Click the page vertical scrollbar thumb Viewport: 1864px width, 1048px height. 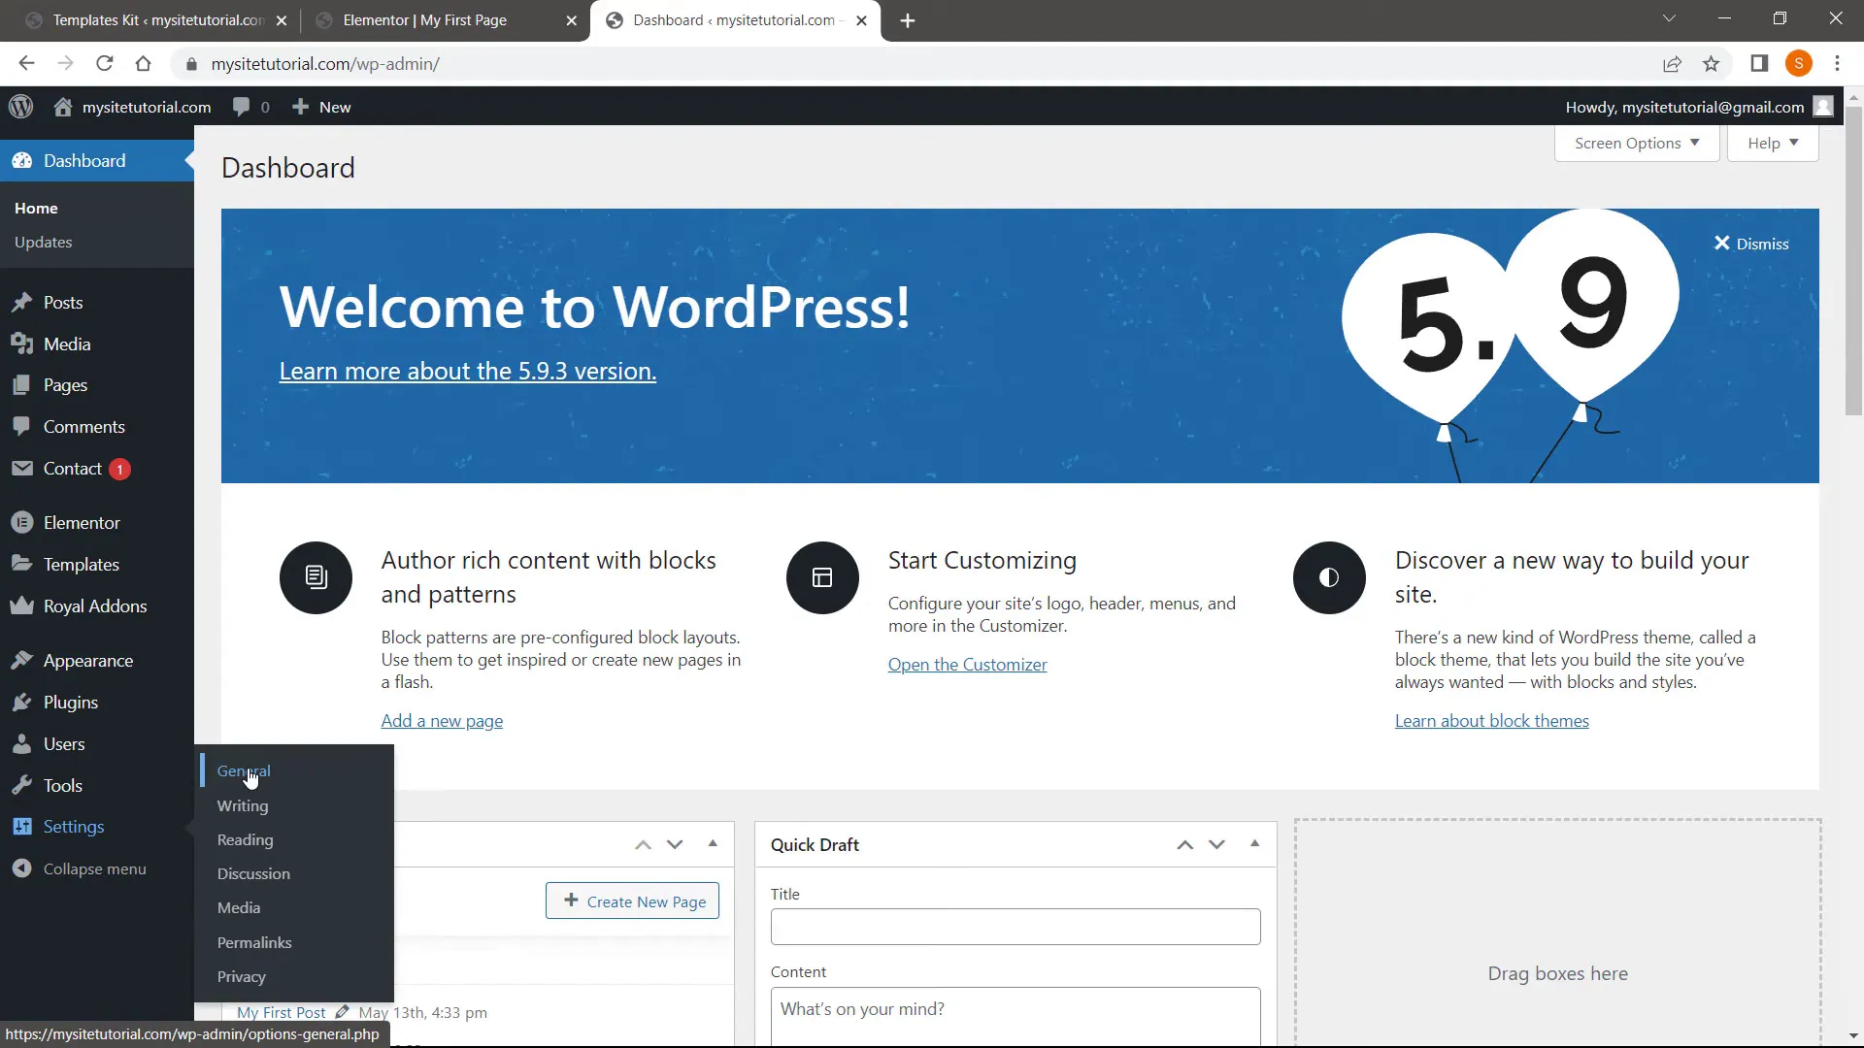coord(1853,261)
